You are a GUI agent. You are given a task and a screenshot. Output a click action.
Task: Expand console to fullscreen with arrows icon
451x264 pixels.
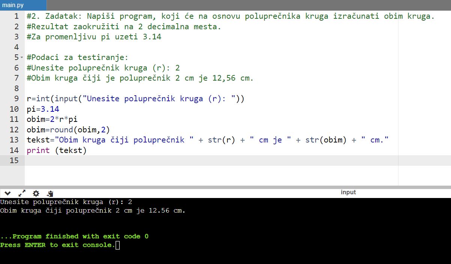[x=22, y=193]
